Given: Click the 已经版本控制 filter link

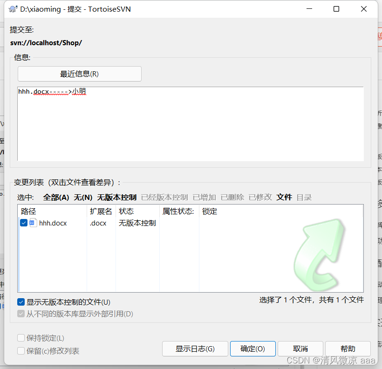Looking at the screenshot, I should (x=164, y=197).
